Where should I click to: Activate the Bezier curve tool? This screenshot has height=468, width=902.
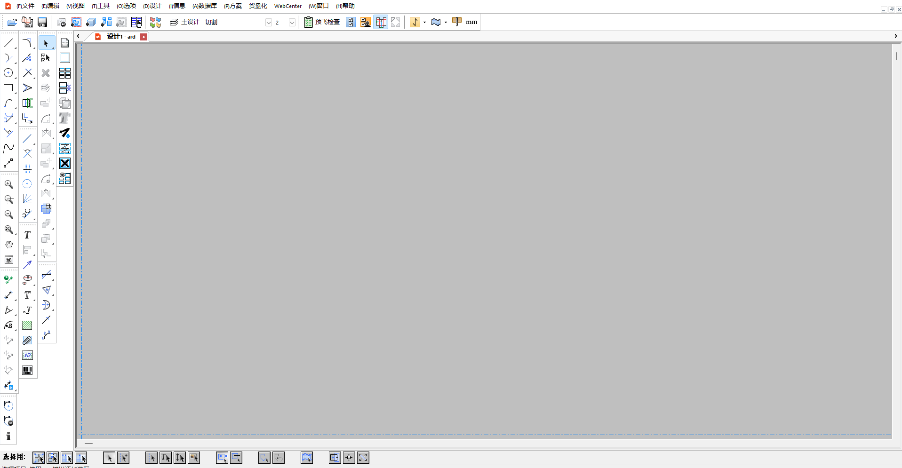coord(8,148)
